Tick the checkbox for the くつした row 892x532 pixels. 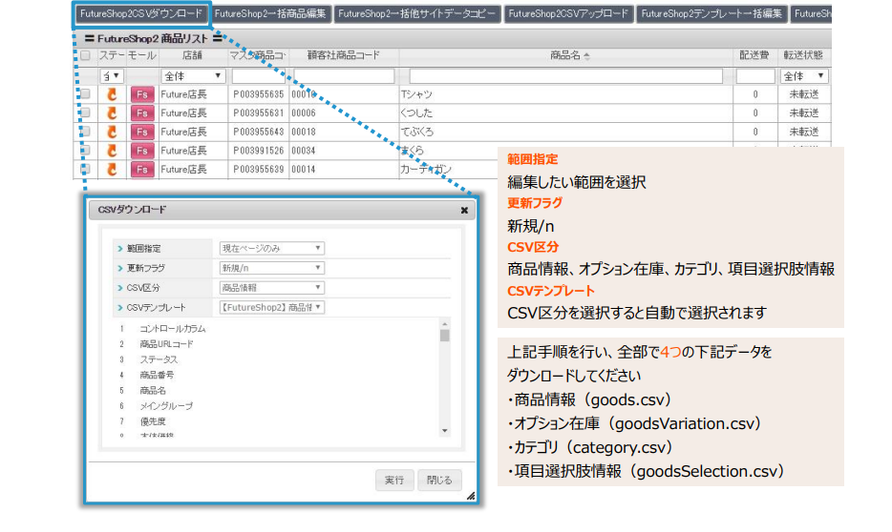tap(85, 113)
